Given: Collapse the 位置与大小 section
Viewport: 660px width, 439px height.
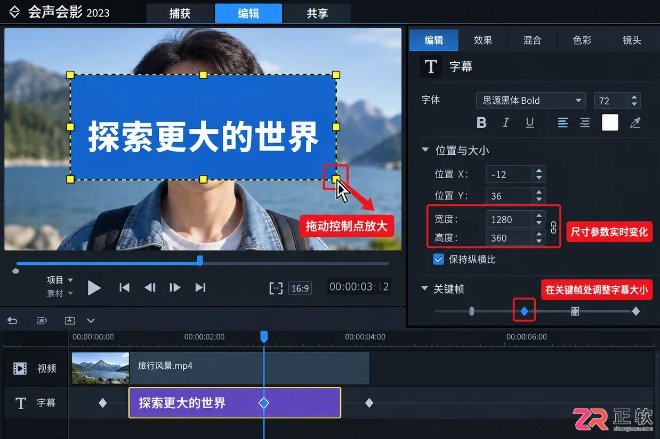Looking at the screenshot, I should coord(425,151).
